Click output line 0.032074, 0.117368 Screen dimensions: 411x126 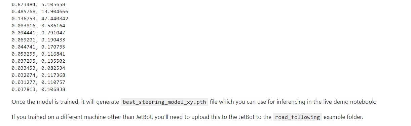(38, 75)
